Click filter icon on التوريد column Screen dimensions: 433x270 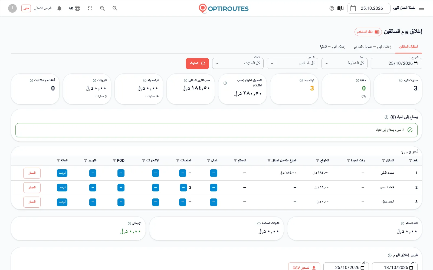click(x=86, y=161)
